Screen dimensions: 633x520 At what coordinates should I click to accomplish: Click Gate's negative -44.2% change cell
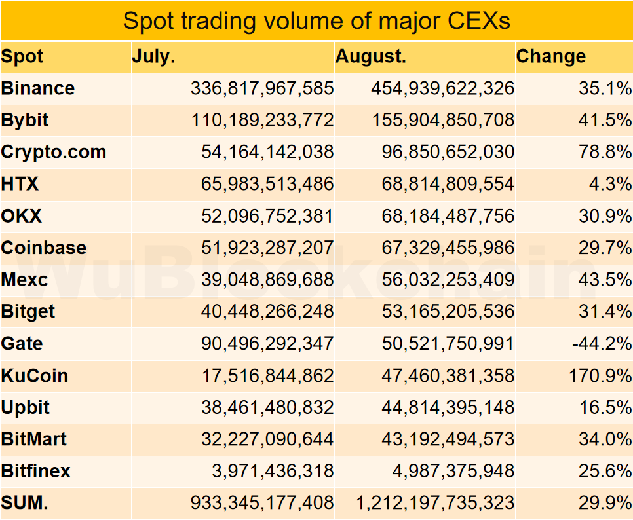[x=574, y=344]
